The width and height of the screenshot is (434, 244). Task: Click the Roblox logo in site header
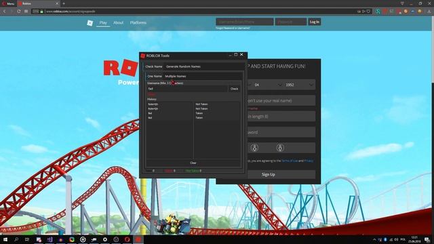tap(90, 23)
